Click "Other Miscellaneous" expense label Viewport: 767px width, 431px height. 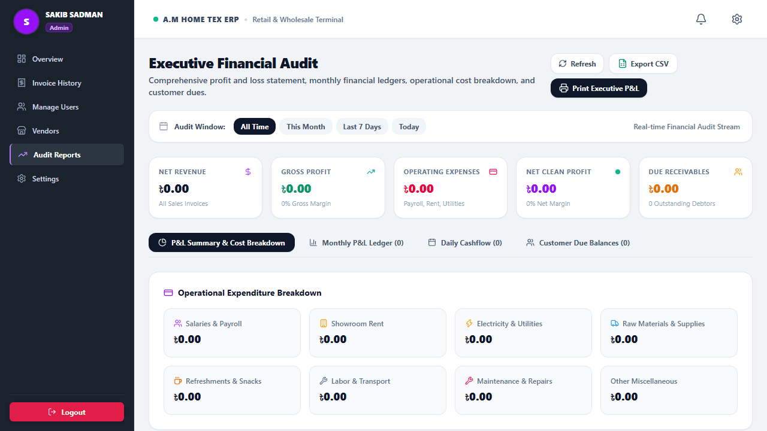click(x=644, y=381)
